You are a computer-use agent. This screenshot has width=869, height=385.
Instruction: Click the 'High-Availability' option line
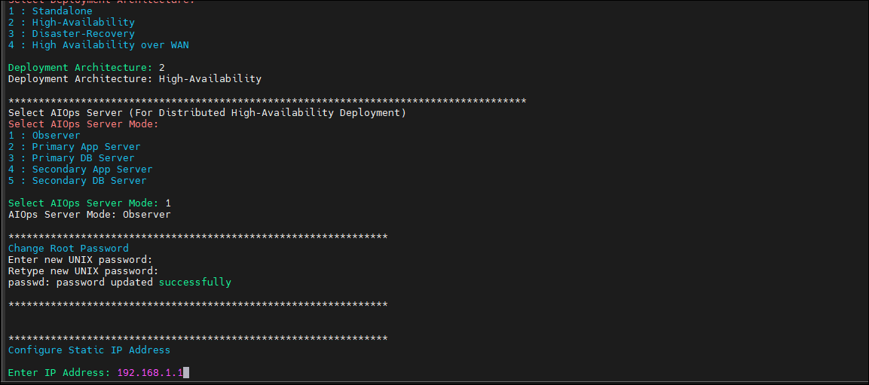(x=72, y=23)
